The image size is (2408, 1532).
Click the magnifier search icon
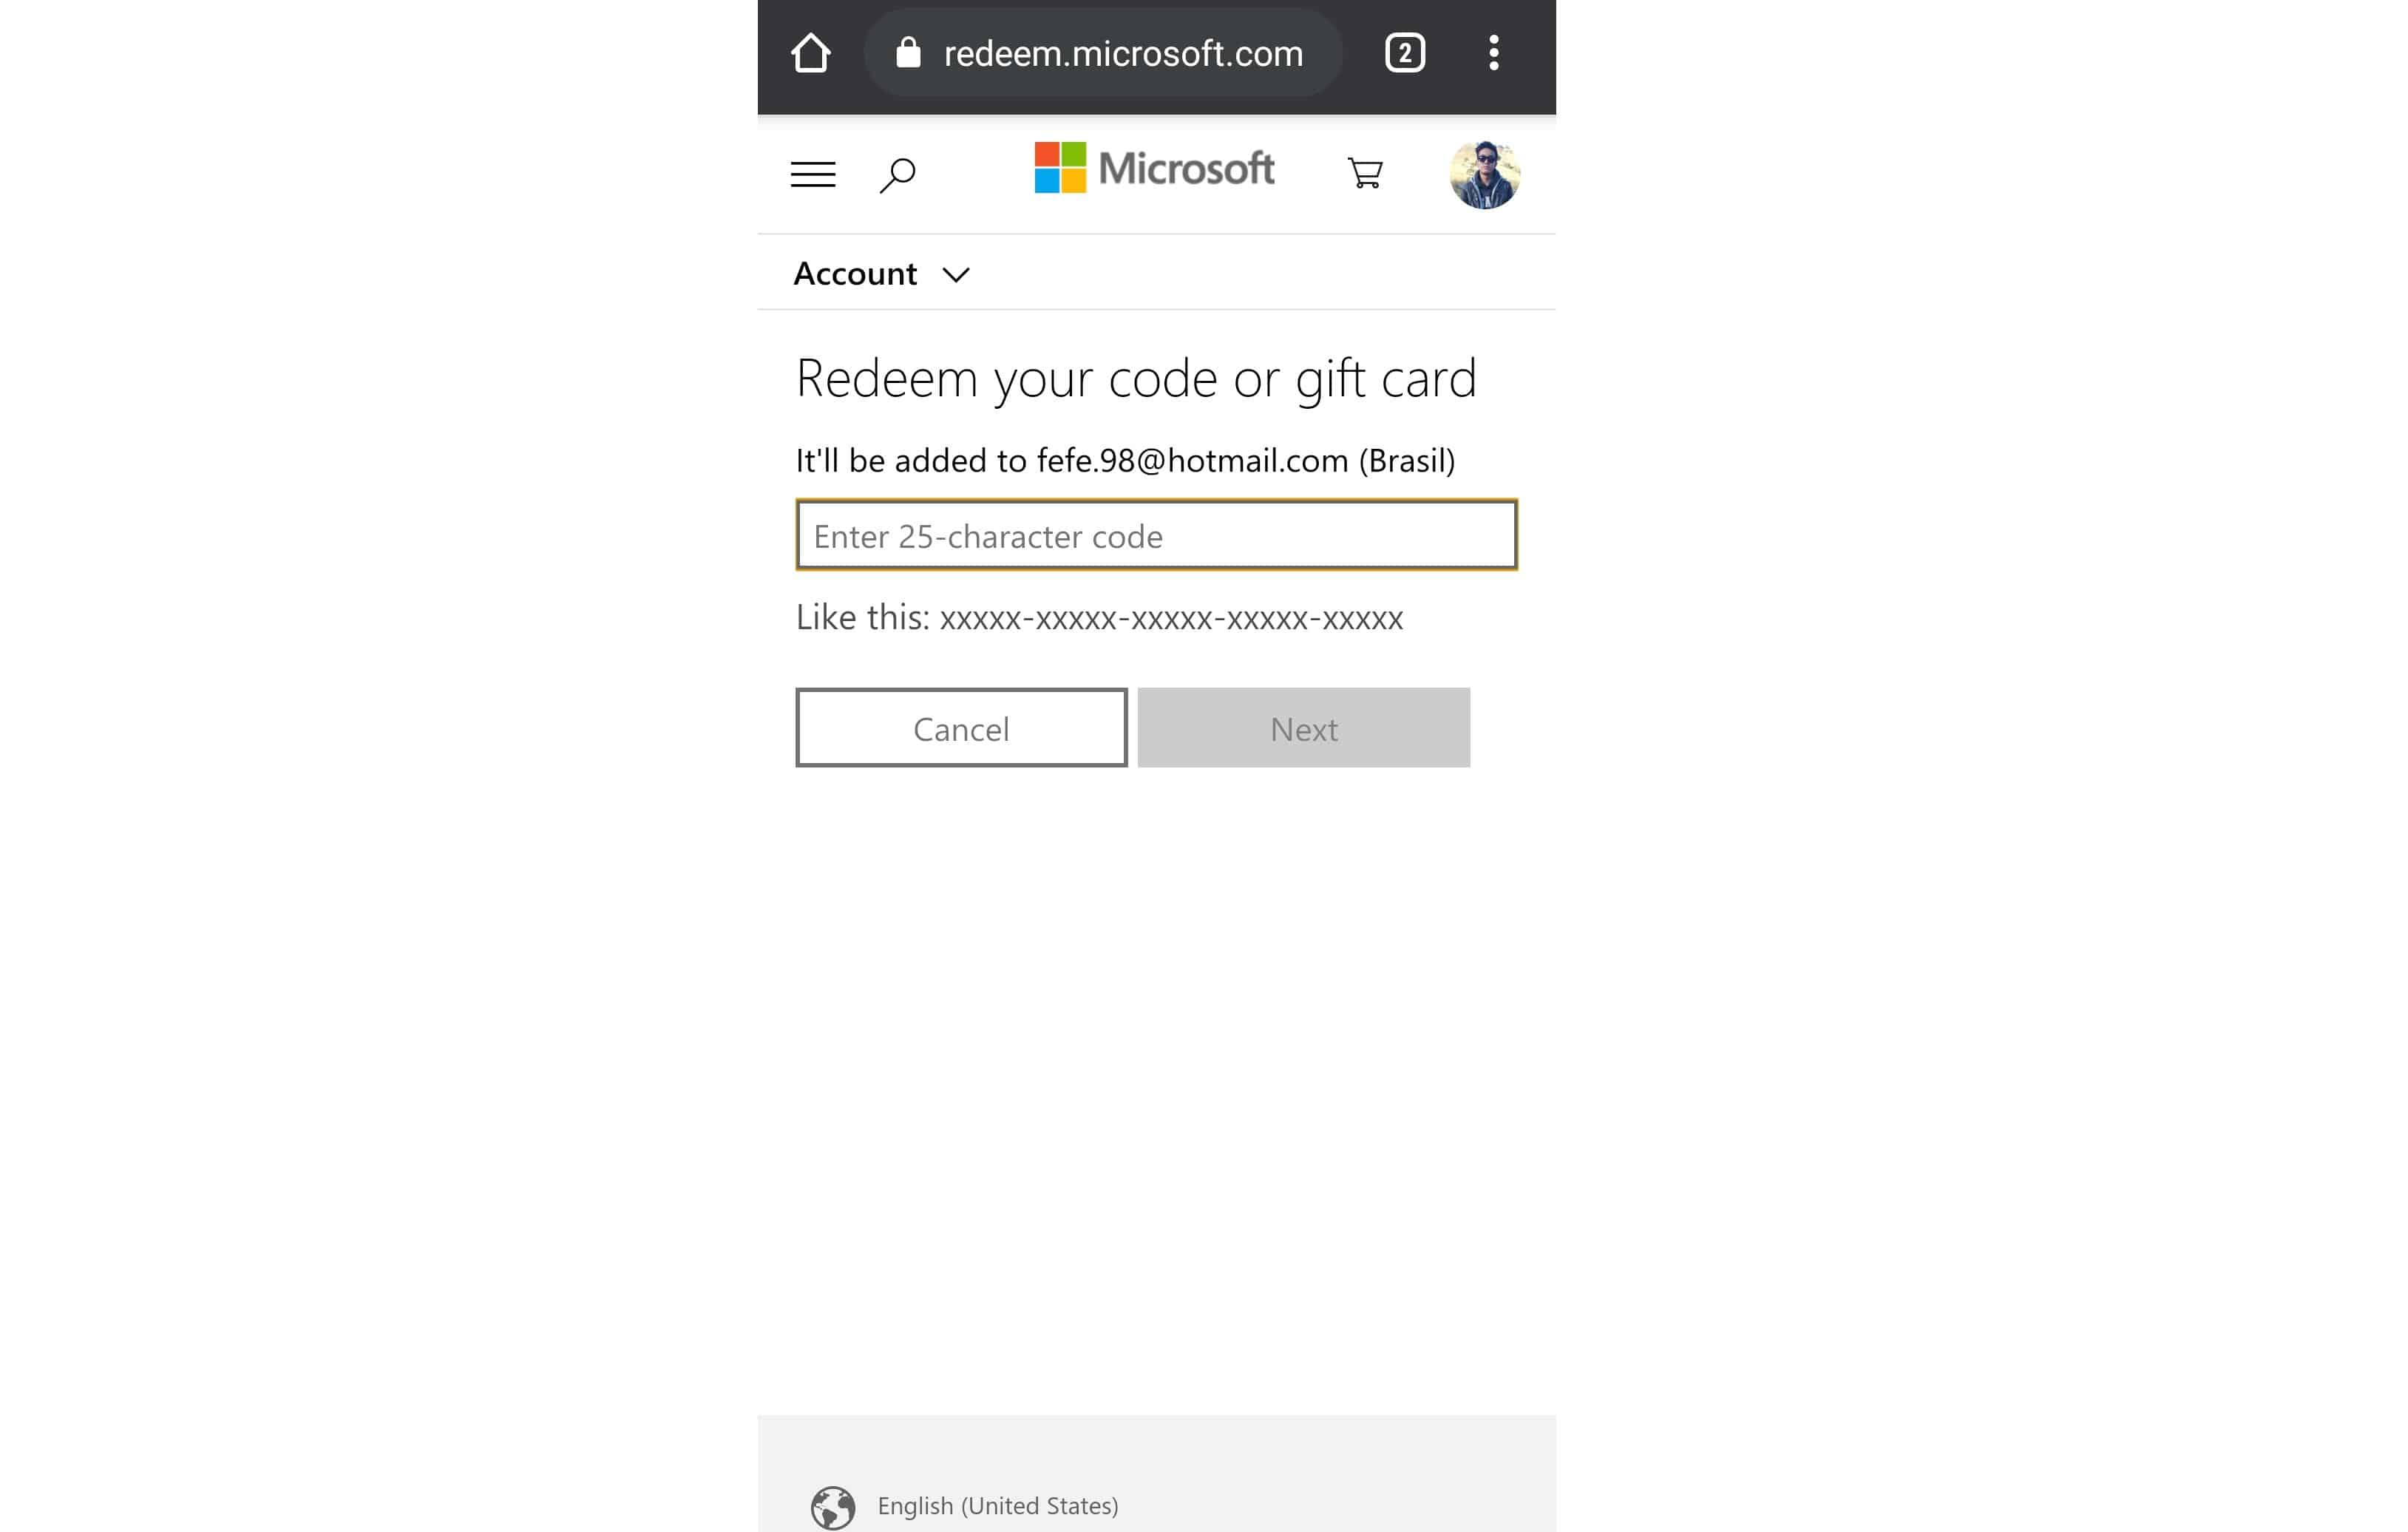click(x=898, y=175)
